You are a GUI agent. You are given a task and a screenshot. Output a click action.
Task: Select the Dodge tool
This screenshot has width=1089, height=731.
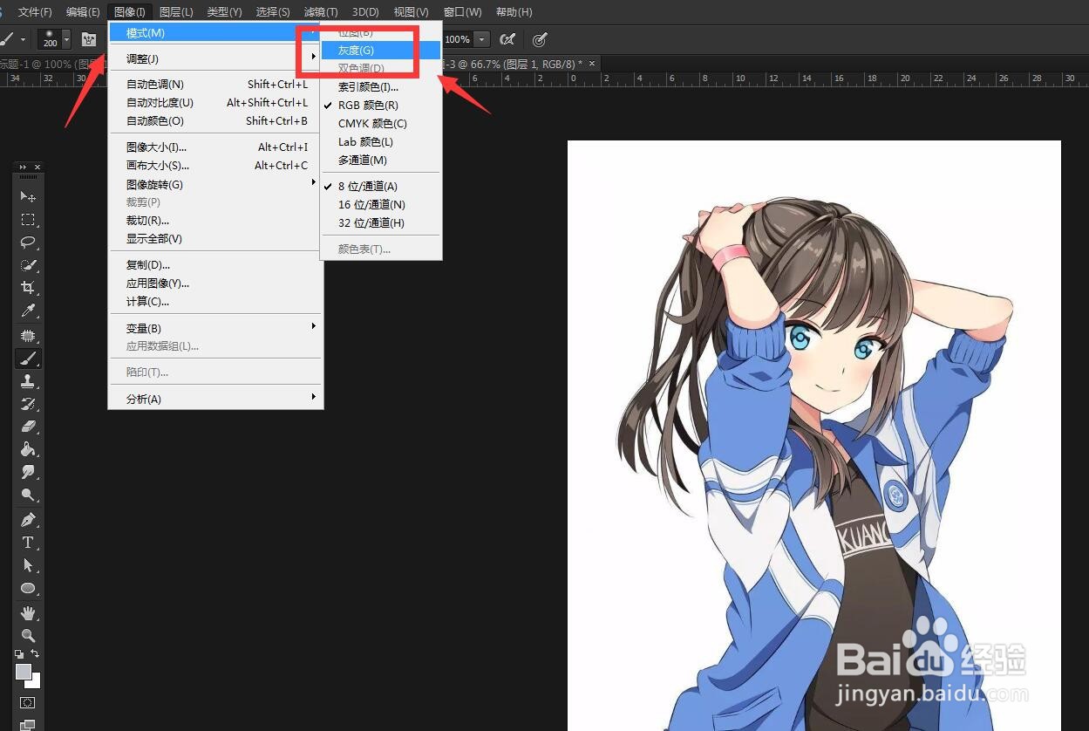(28, 495)
